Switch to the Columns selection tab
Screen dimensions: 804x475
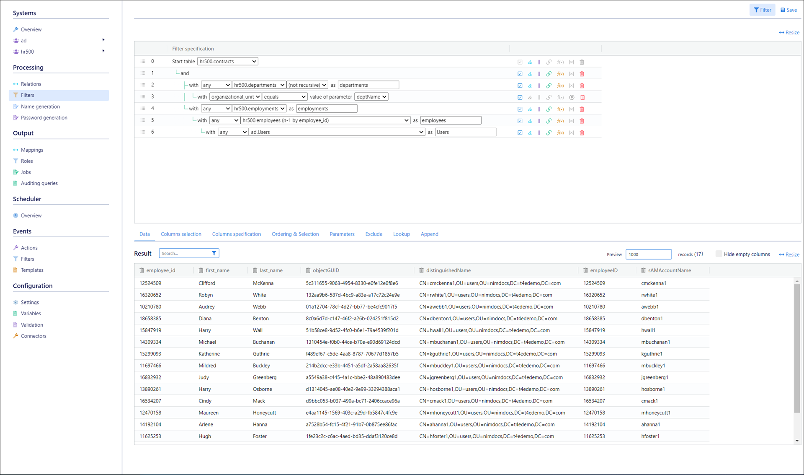tap(181, 234)
